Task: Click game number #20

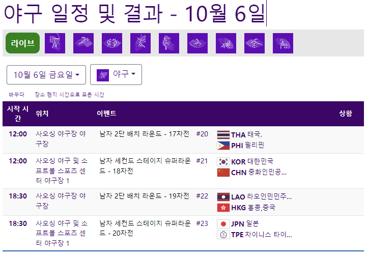Action: coord(202,134)
